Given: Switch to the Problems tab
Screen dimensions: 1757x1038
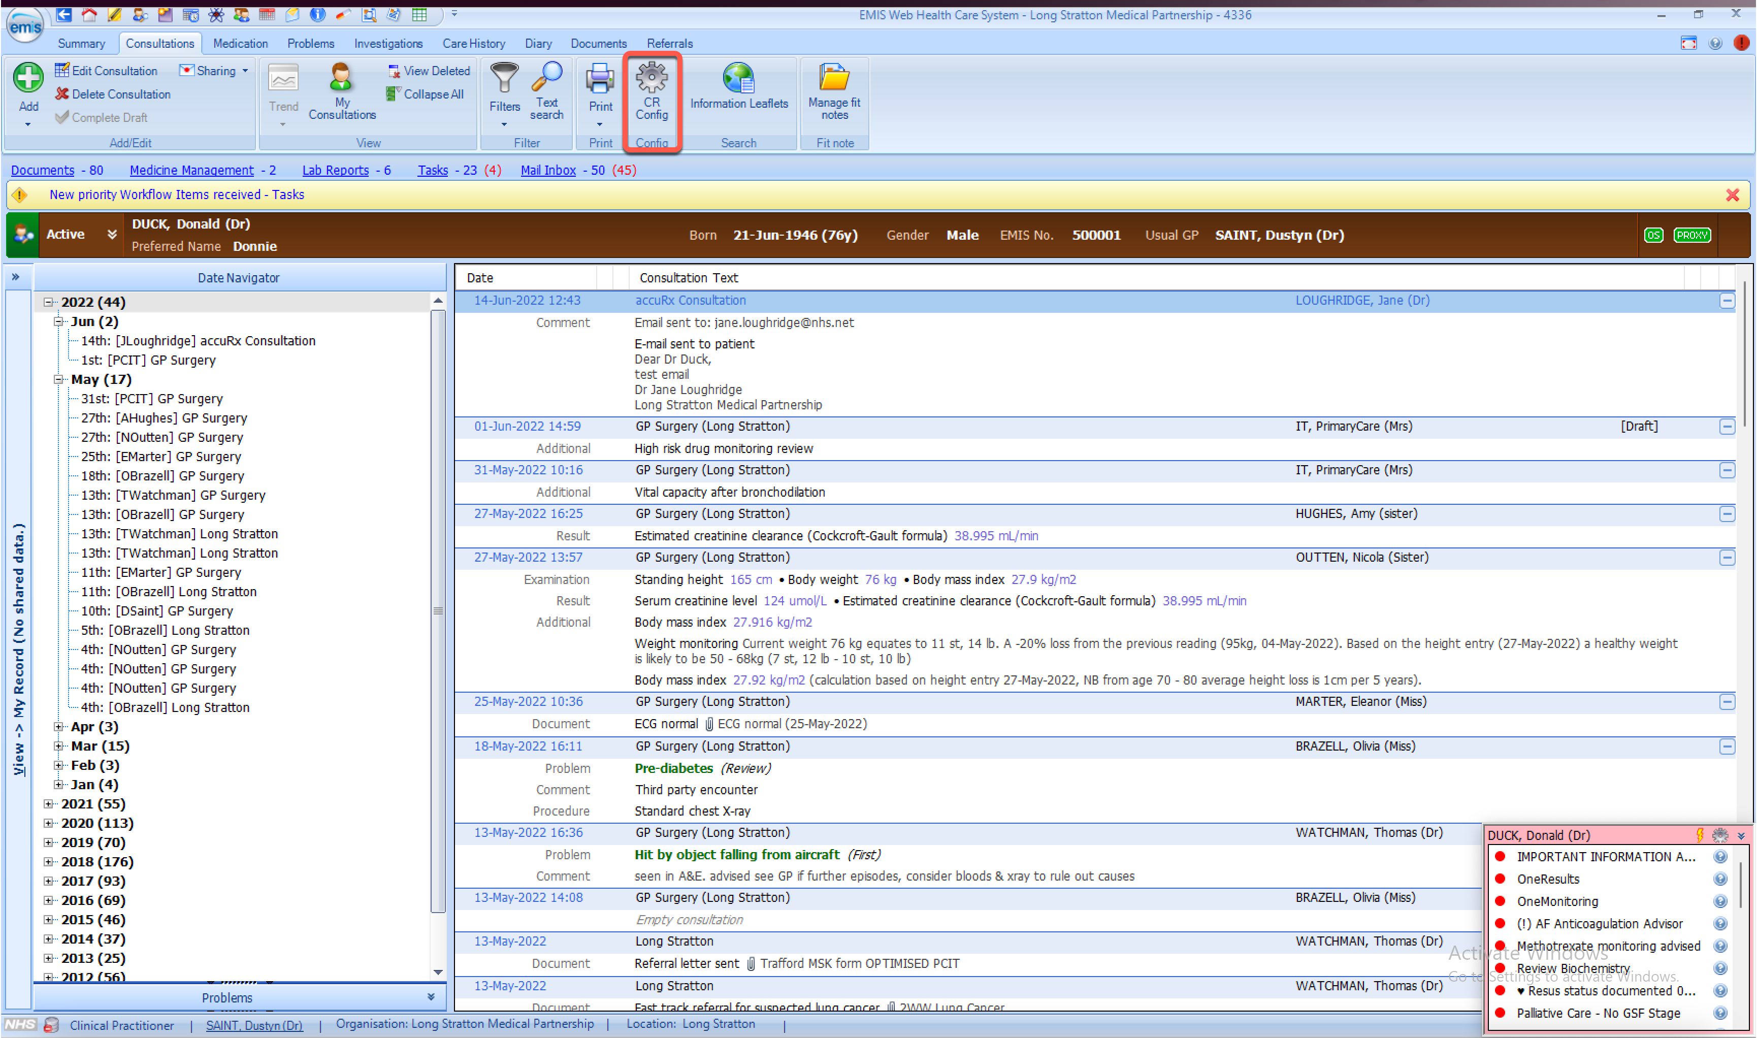Looking at the screenshot, I should point(311,43).
